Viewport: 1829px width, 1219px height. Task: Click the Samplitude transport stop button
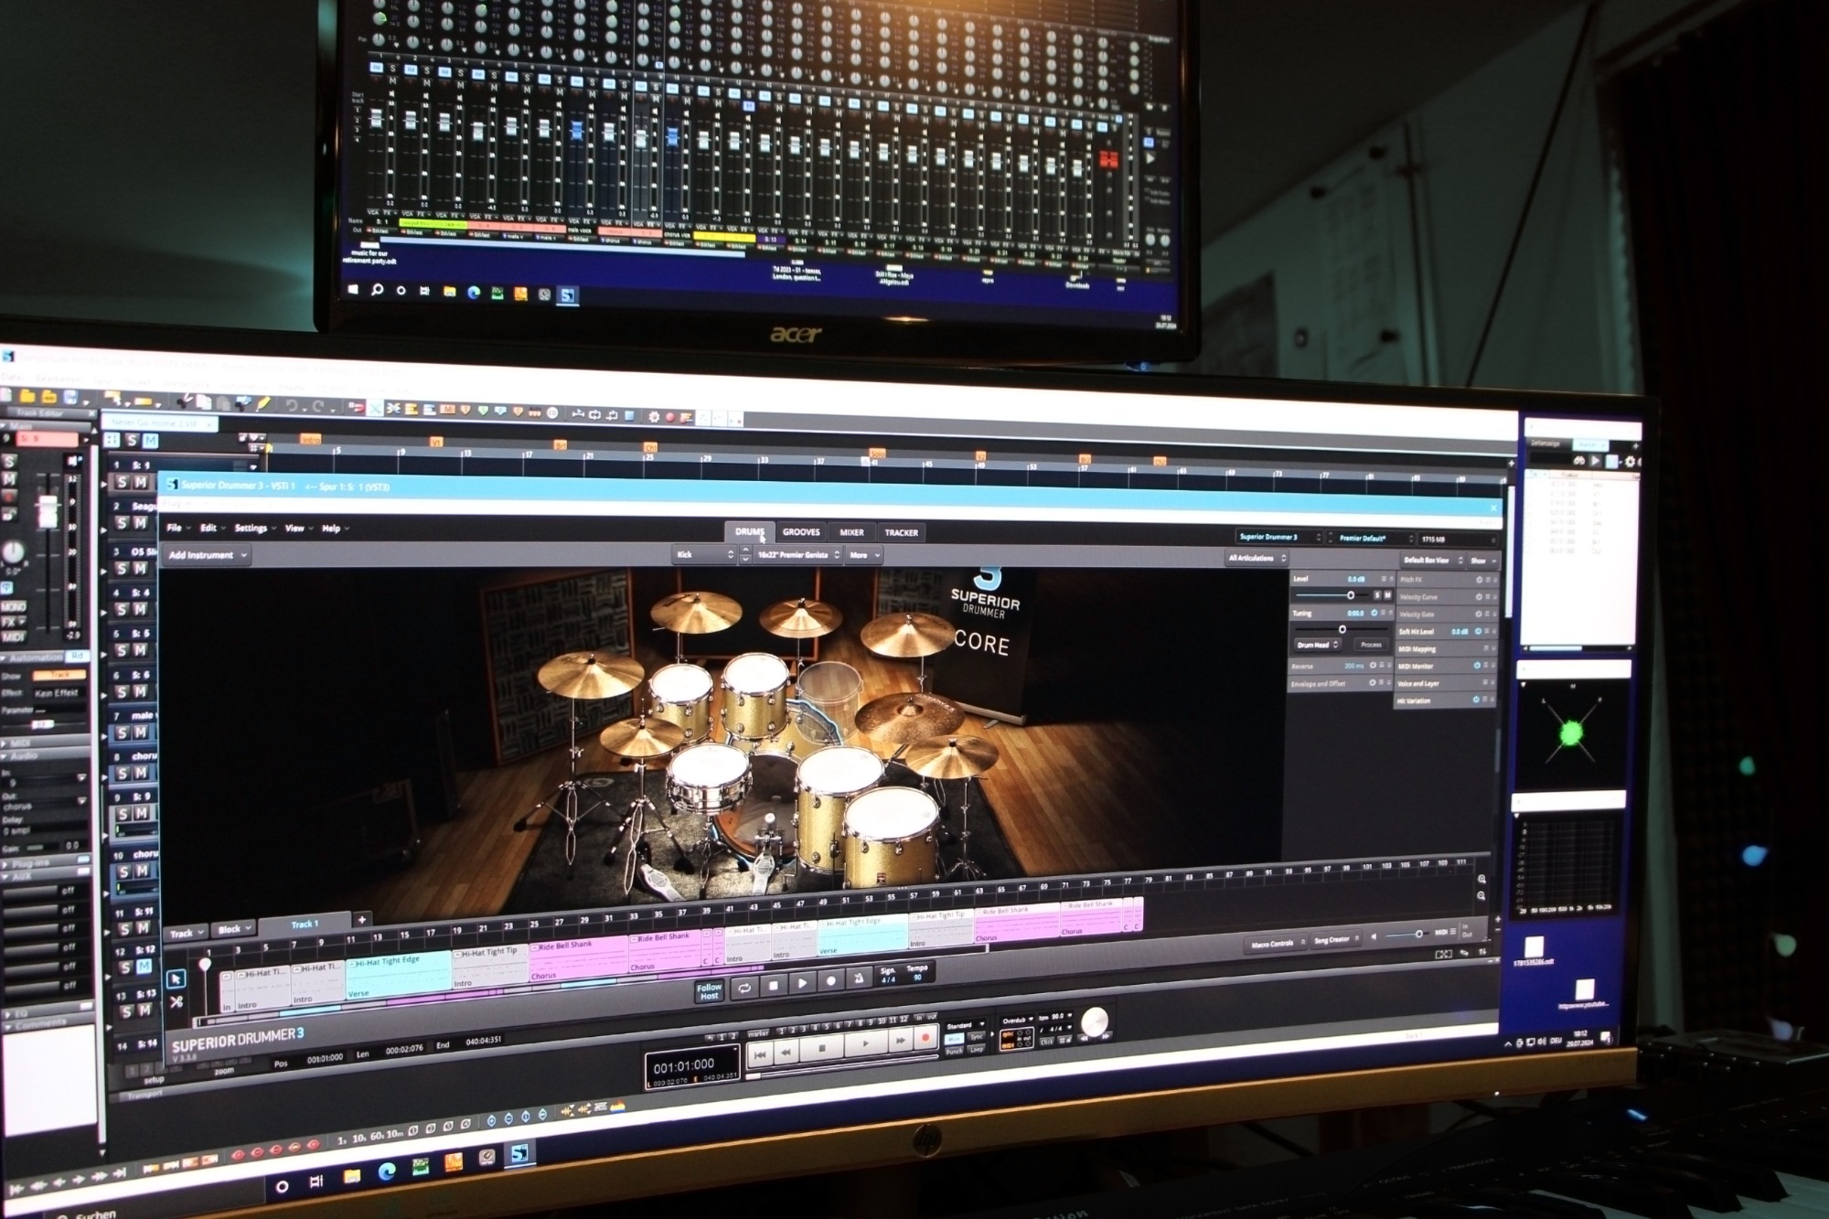[x=822, y=1048]
